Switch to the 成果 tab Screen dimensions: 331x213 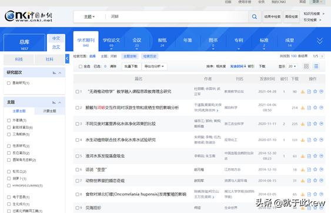290,42
